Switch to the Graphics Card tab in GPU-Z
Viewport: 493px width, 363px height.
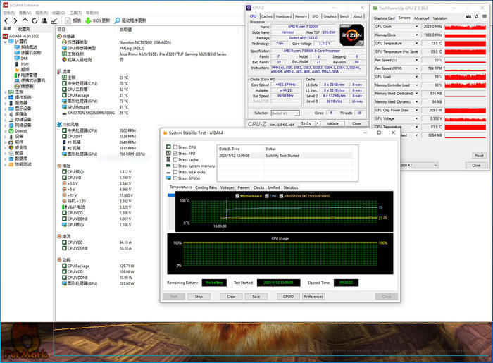pos(384,18)
